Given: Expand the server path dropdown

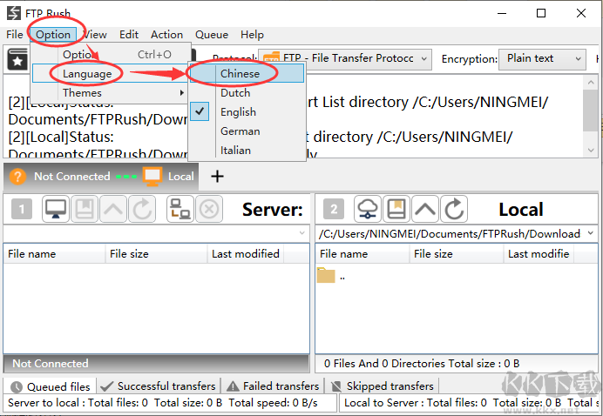Looking at the screenshot, I should [x=301, y=232].
